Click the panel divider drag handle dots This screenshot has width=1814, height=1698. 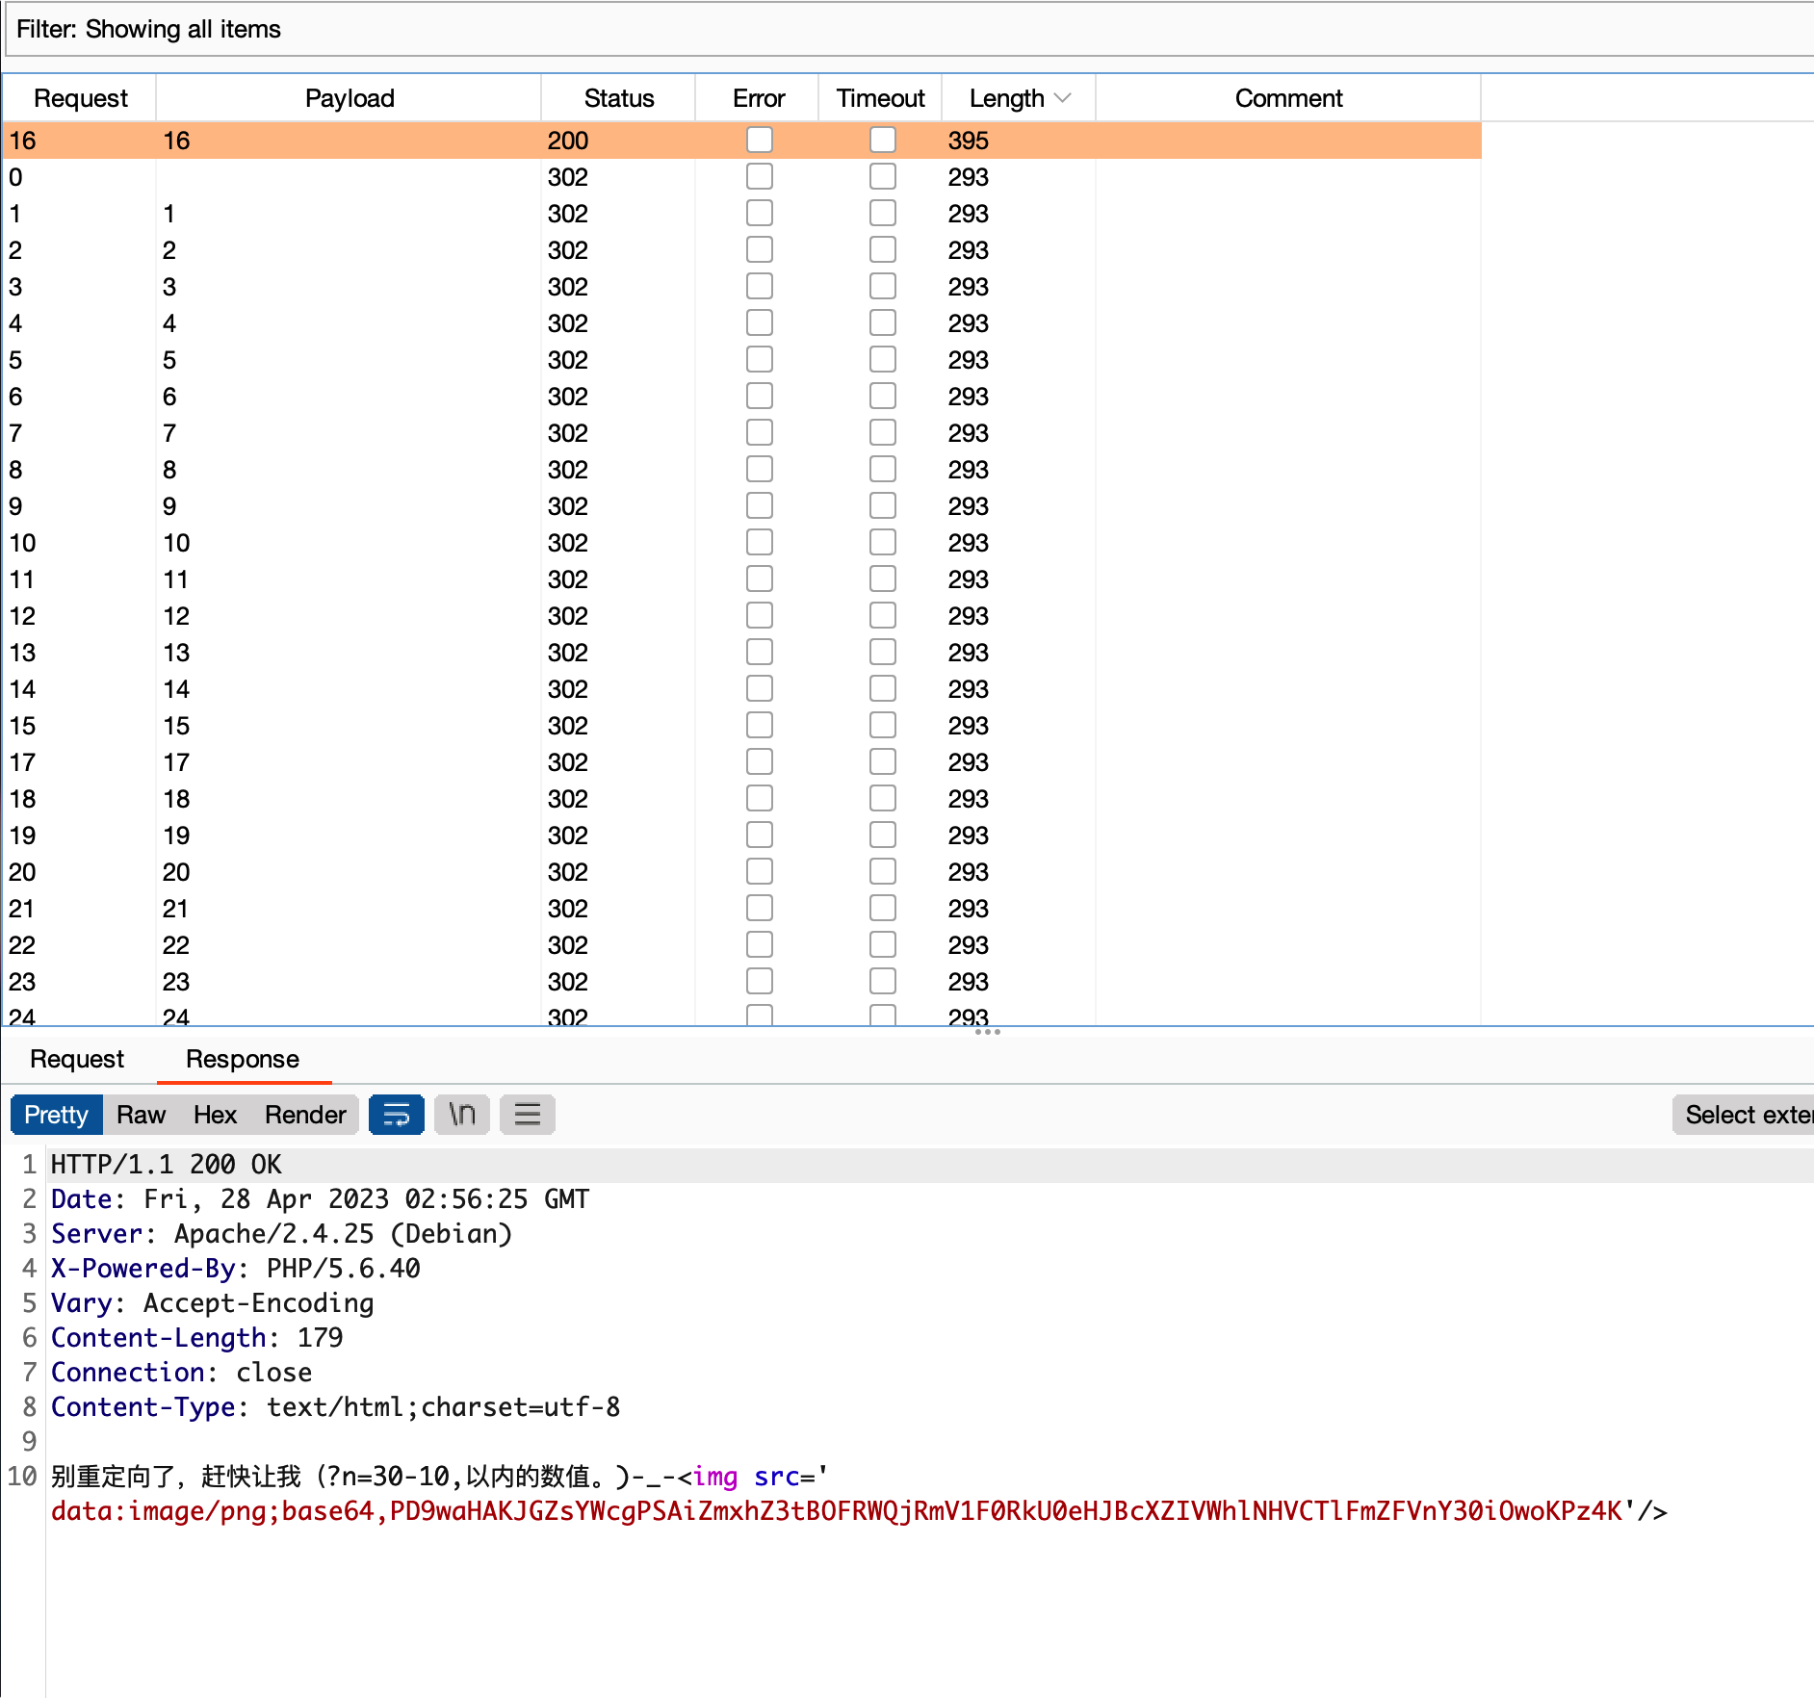click(x=988, y=1032)
